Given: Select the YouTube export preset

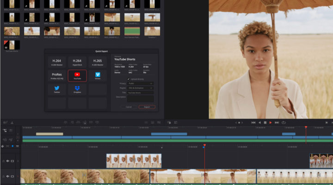Looking at the screenshot, I should 77,75.
